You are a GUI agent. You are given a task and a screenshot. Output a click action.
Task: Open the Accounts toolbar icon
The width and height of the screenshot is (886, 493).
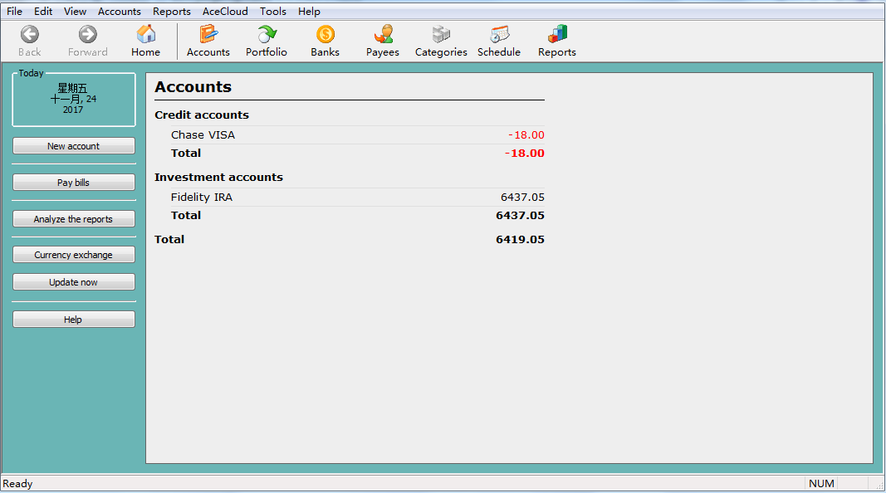click(x=208, y=35)
